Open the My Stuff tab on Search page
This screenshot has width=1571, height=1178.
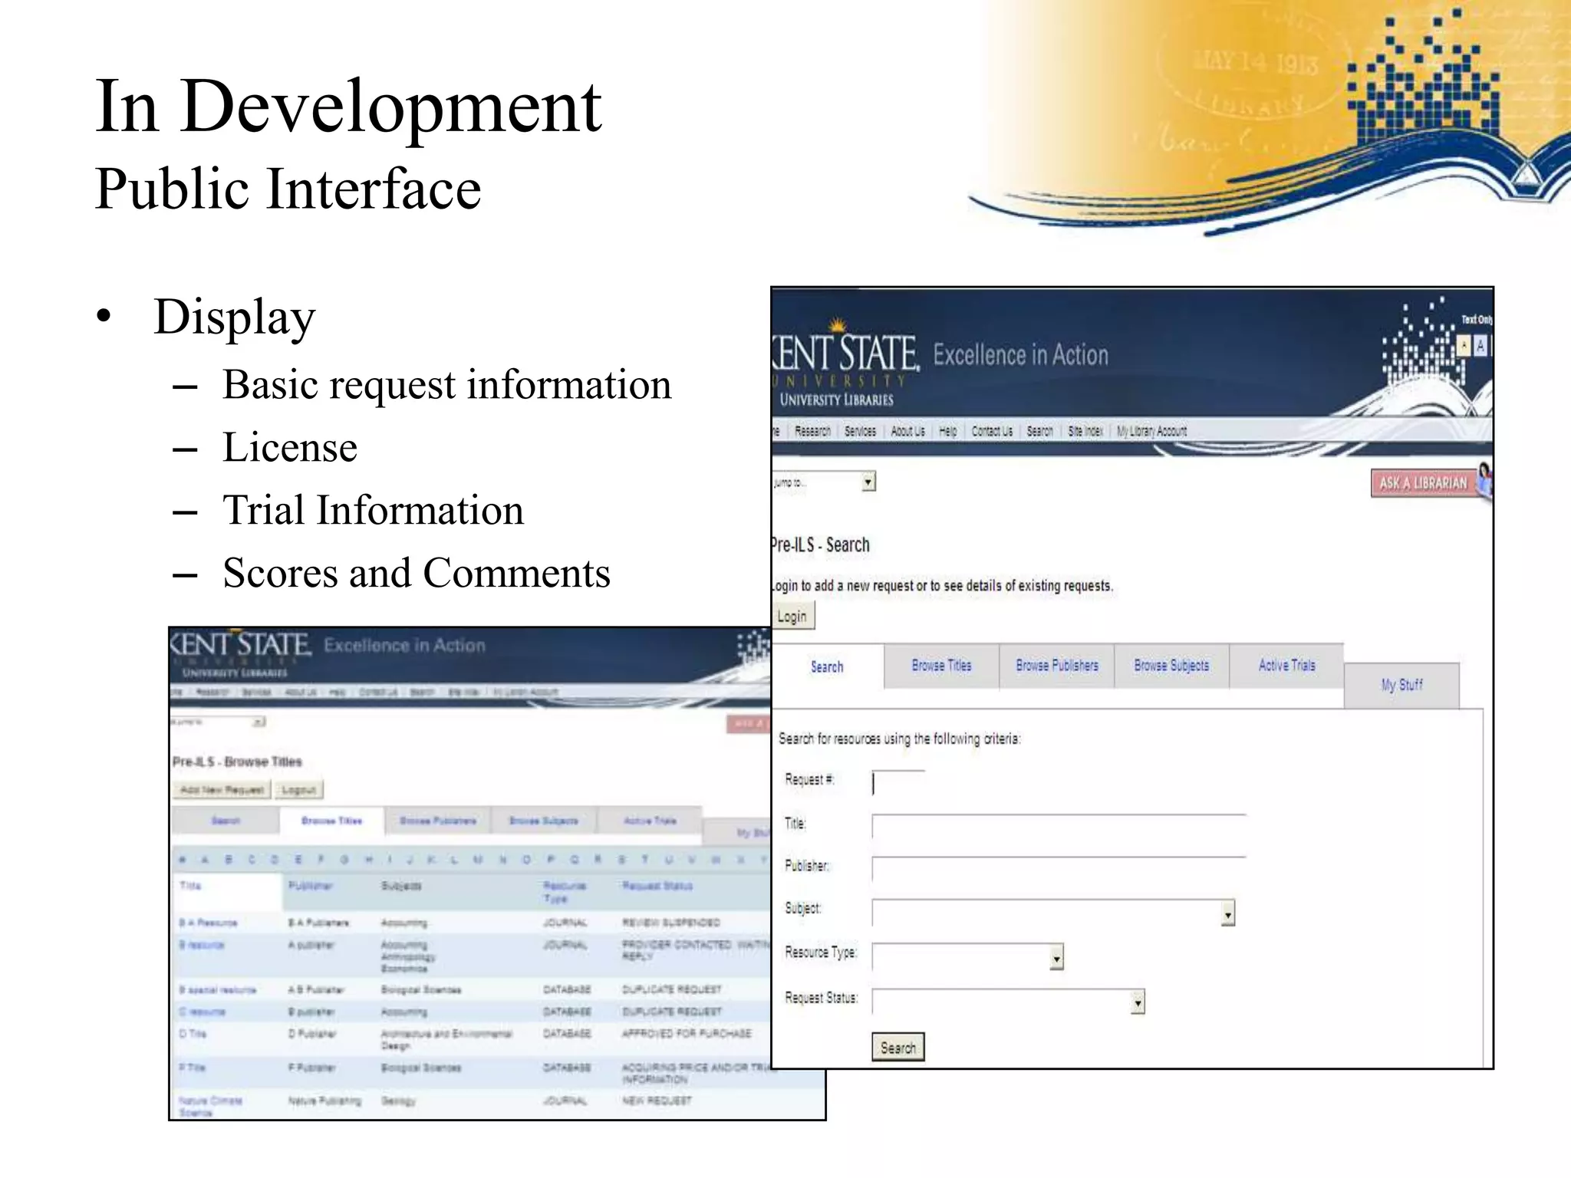click(x=1401, y=685)
